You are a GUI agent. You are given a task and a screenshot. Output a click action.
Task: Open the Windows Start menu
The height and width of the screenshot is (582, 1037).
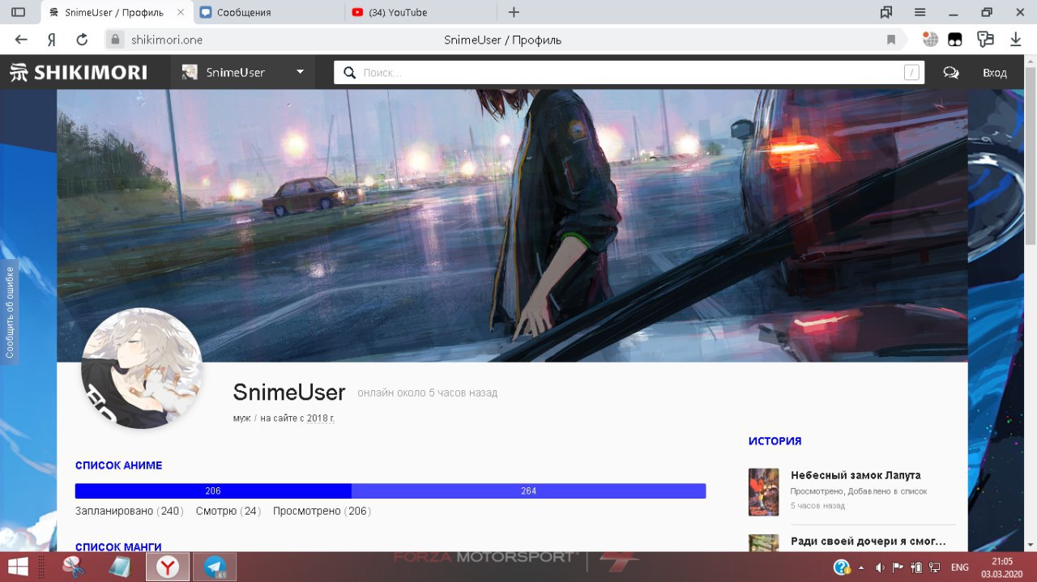pyautogui.click(x=17, y=566)
